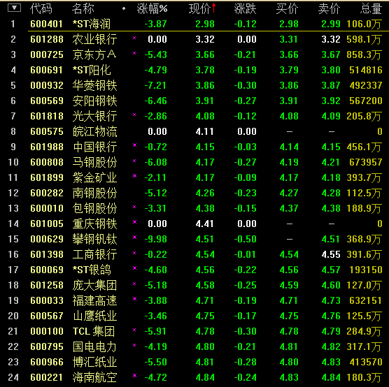Select stock name 山鹰纸业

(94, 316)
